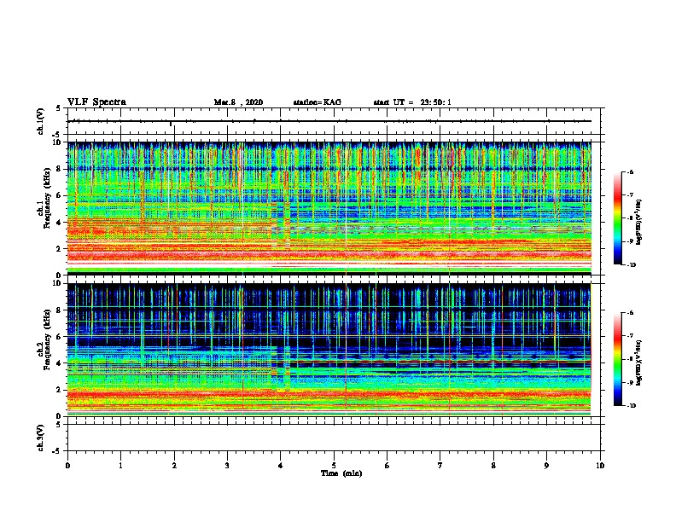Click the "-6" tick on ch.1 colorbar
Screen dimensions: 676x522
pos(630,171)
